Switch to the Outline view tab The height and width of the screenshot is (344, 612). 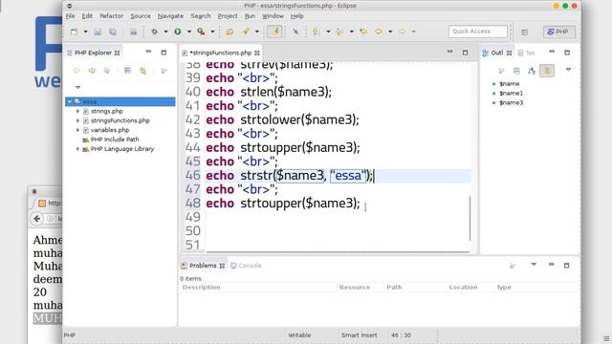(497, 53)
